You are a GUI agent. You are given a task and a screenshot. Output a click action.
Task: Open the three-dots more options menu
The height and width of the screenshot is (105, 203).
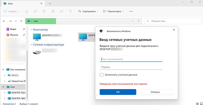click(131, 11)
